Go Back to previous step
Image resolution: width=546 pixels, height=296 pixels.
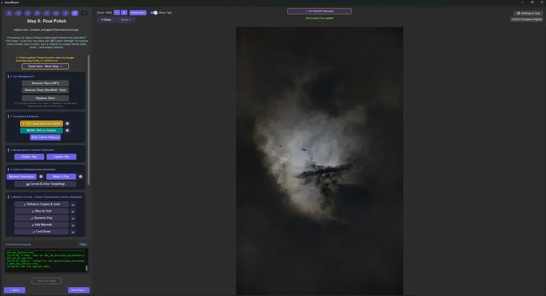pos(14,290)
